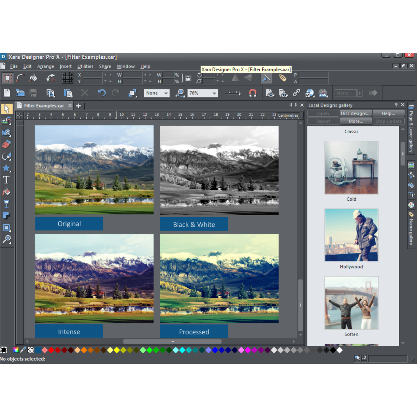Open a file with the folder icon
Image resolution: width=417 pixels, height=417 pixels.
tap(20, 93)
